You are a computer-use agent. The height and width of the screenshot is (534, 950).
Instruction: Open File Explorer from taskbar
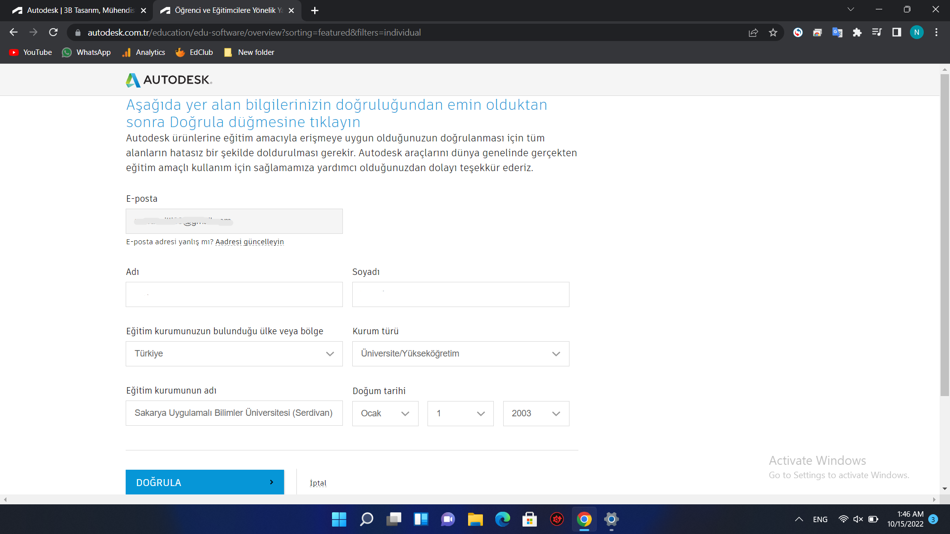click(475, 519)
